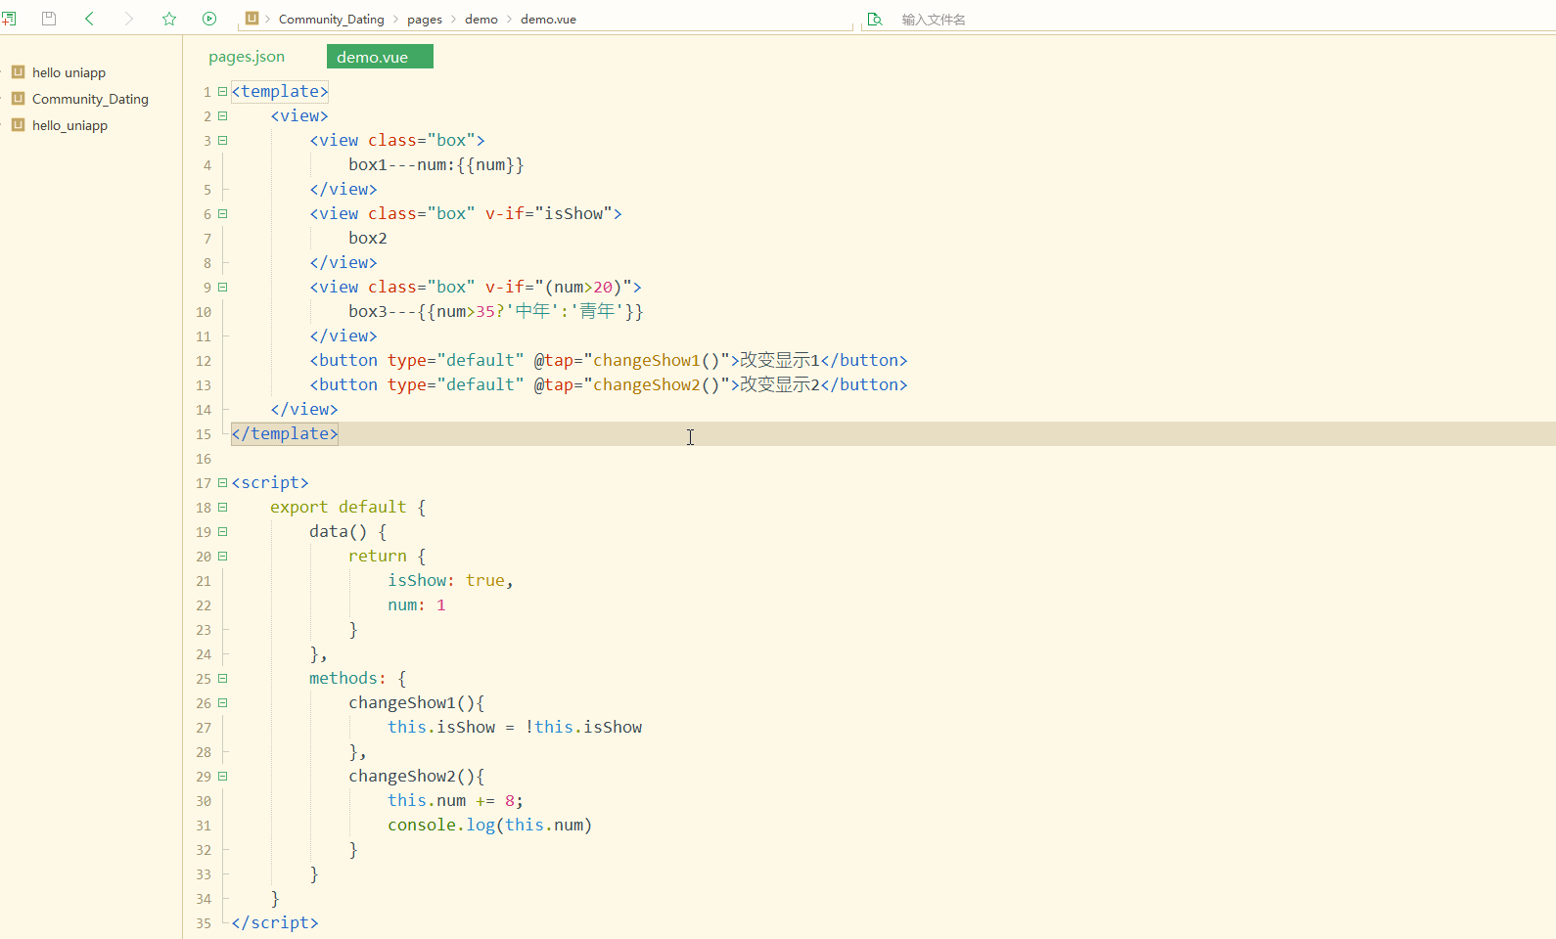The width and height of the screenshot is (1556, 939).
Task: Click the closing </script> tag
Action: (x=275, y=922)
